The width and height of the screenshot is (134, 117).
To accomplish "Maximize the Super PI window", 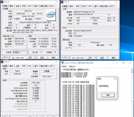I will [x=123, y=63].
